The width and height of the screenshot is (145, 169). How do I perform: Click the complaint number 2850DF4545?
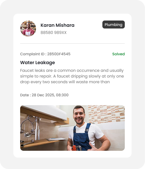click(x=59, y=54)
